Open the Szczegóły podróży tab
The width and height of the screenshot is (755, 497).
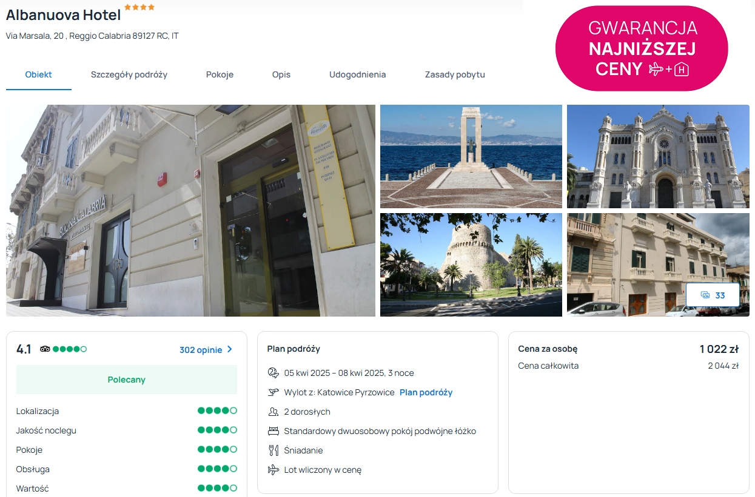(129, 75)
